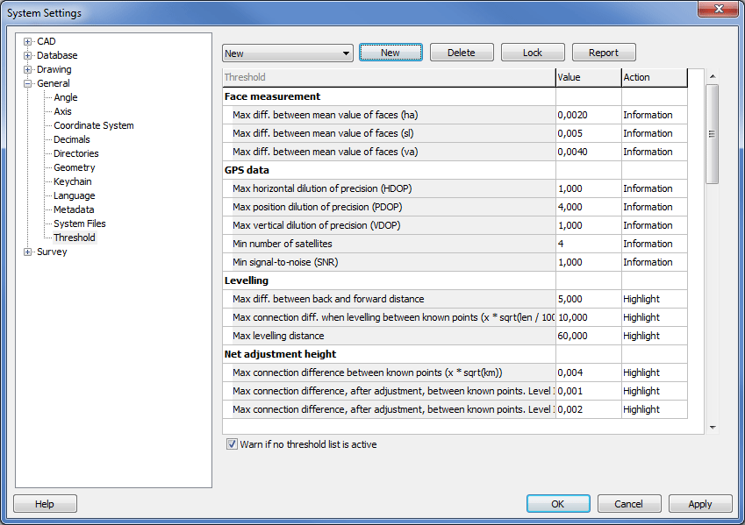Click the Apply button
Screen dimensions: 745x525
700,504
